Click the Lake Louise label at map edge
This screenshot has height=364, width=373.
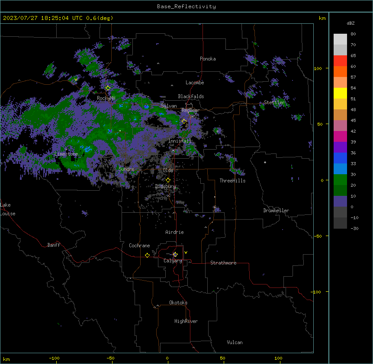[x=8, y=209]
